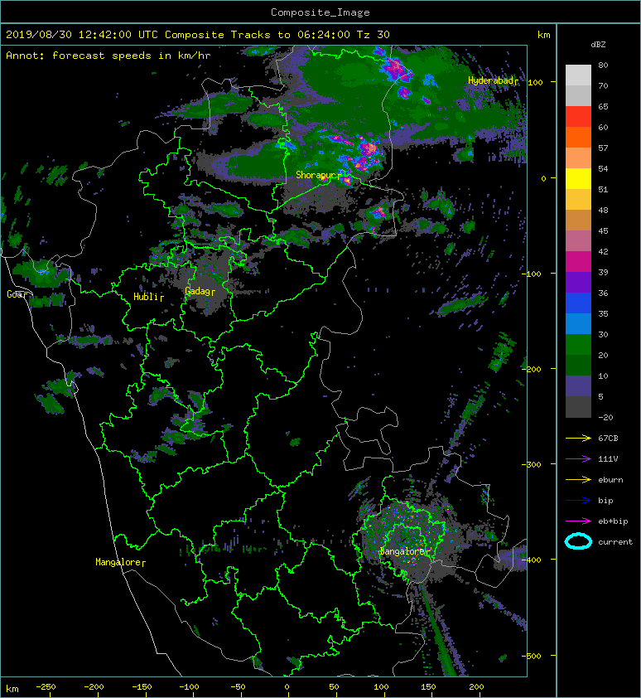Viewport: 641px width, 698px height.
Task: Click the 57 value in the dBZ legend
Action: click(x=603, y=148)
